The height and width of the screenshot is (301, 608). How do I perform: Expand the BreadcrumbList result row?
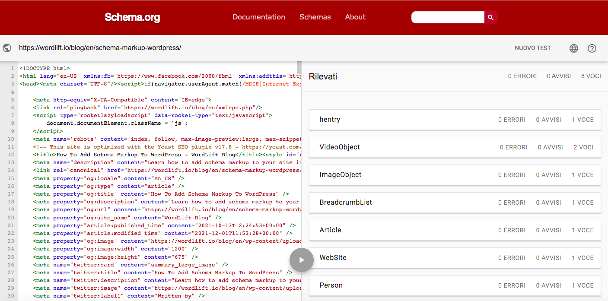[455, 203]
